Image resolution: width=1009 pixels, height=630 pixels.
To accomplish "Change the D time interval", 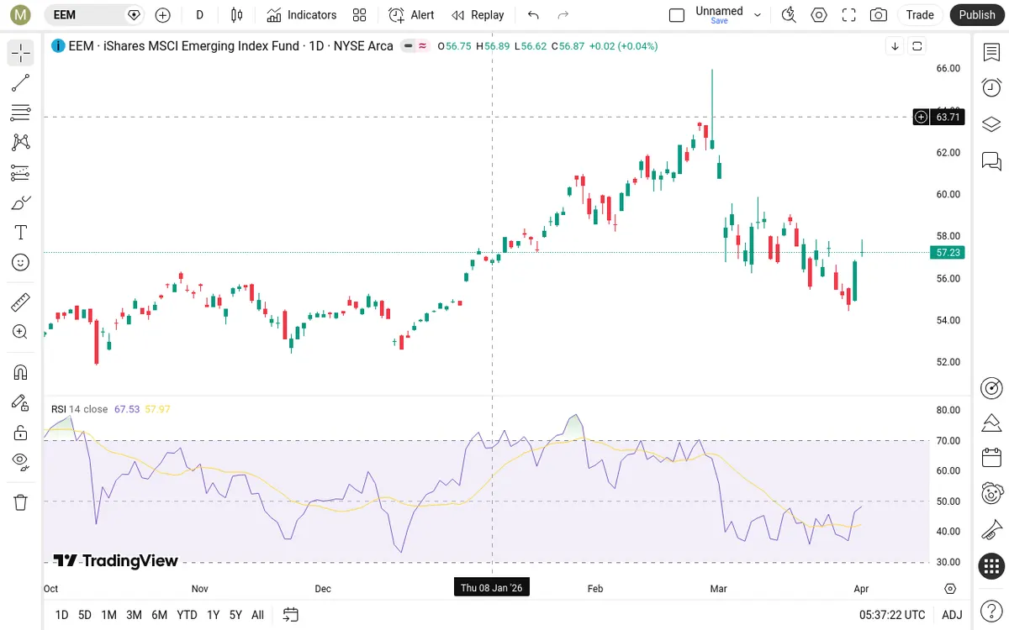I will pyautogui.click(x=200, y=15).
